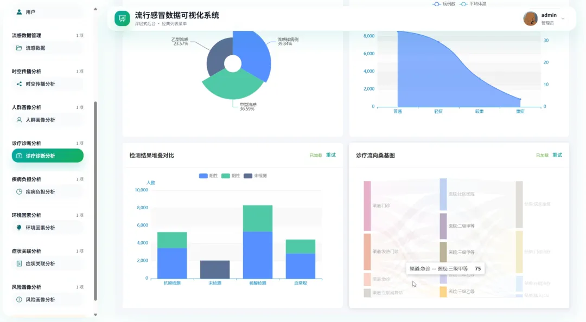Open the 疾病负担分析 menu item
The height and width of the screenshot is (322, 586).
pos(47,192)
